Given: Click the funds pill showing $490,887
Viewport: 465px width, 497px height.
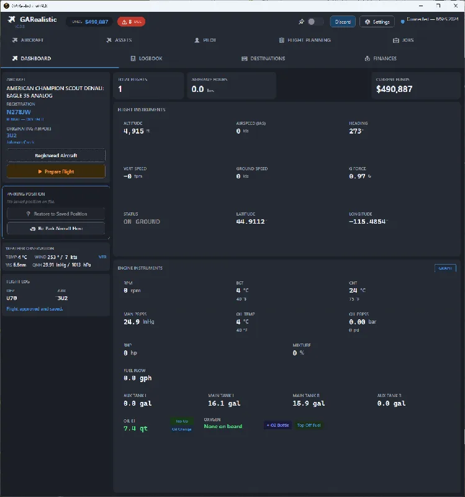Looking at the screenshot, I should (x=89, y=22).
